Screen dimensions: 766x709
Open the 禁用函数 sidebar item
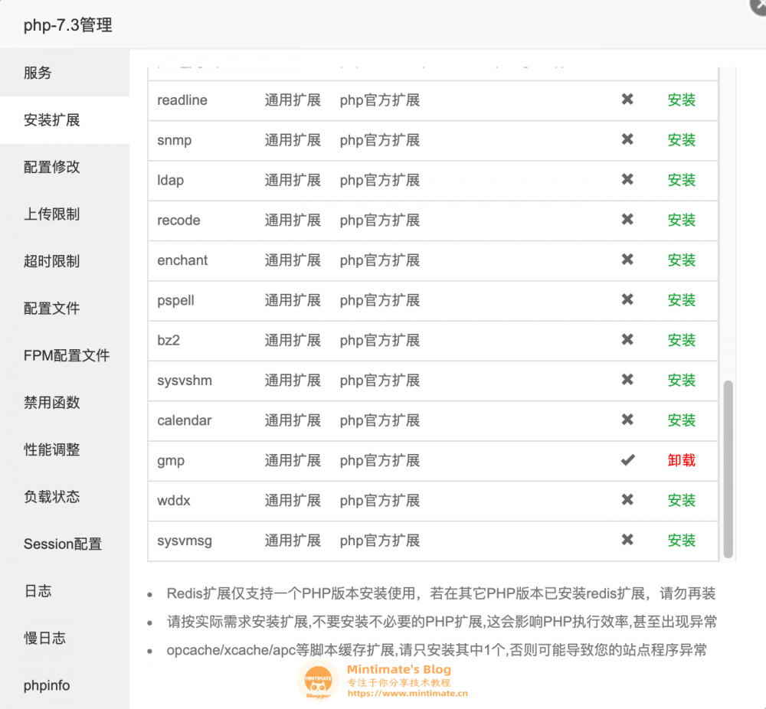pos(52,403)
